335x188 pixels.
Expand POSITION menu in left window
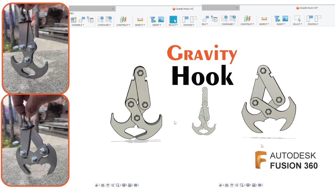pos(189,25)
